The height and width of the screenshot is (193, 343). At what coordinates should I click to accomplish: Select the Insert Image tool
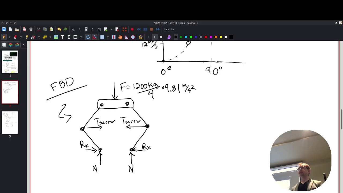tap(56, 37)
